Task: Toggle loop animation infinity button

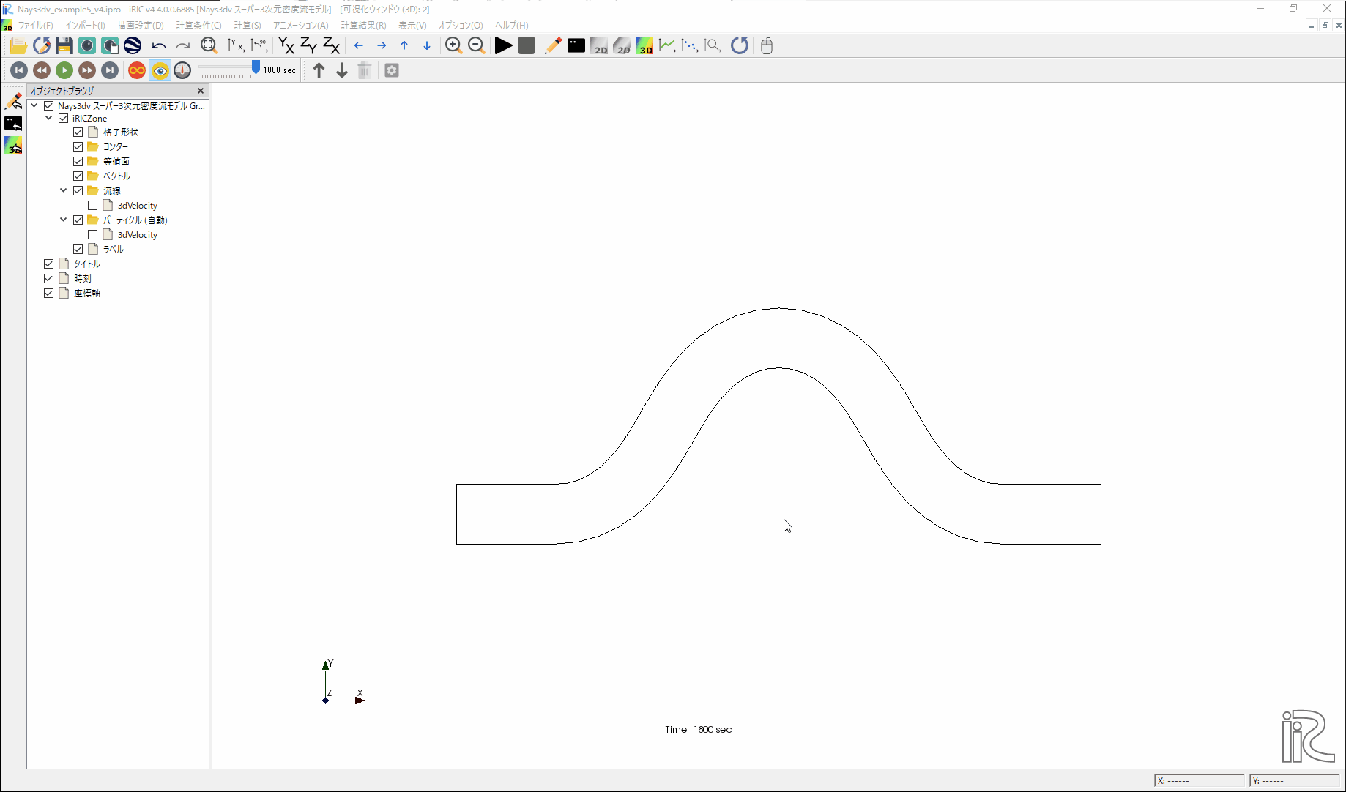Action: click(x=137, y=70)
